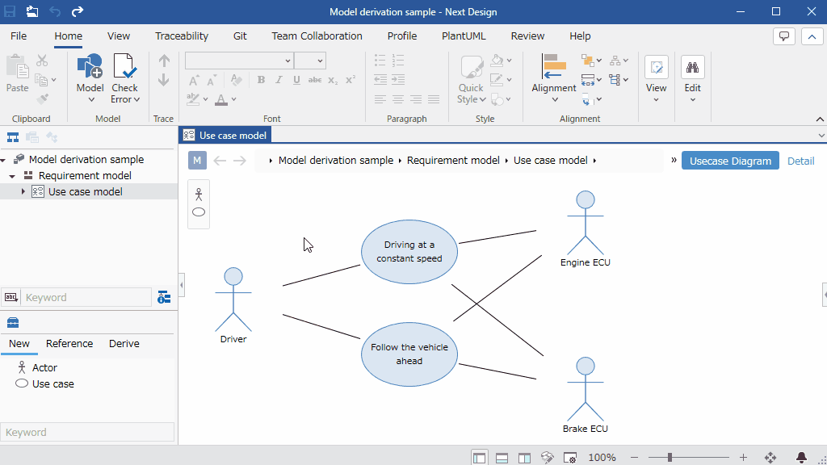Click the clear formatting eraser icon
The width and height of the screenshot is (827, 465).
237,80
